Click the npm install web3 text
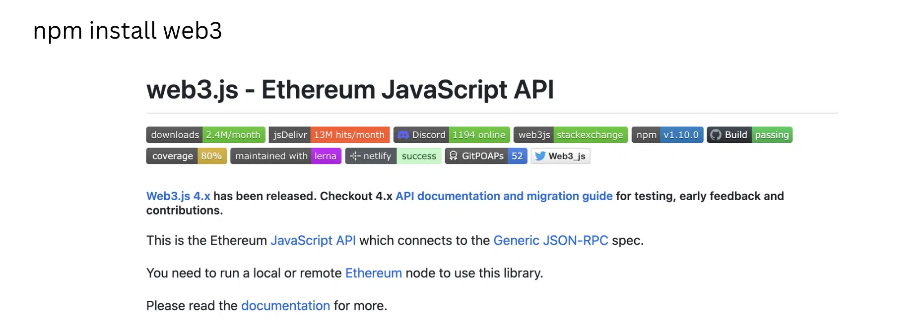 128,31
